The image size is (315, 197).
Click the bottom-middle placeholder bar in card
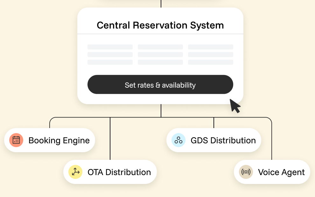160,62
